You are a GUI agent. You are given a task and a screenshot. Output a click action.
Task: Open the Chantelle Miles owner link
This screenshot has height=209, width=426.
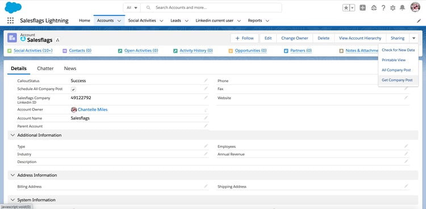tap(93, 109)
